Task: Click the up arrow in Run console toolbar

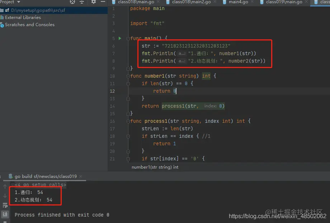Action: 5,186
